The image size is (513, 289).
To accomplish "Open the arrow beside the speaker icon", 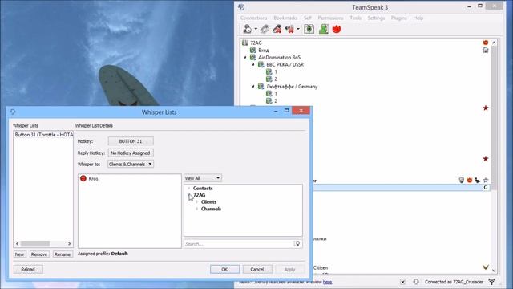I will [298, 29].
